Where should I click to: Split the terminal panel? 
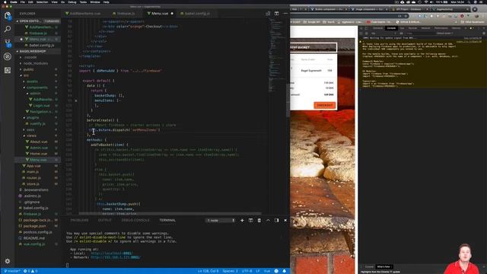click(x=250, y=220)
